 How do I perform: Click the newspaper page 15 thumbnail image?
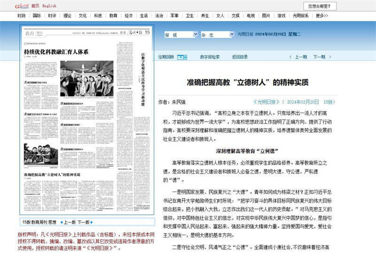(87, 122)
